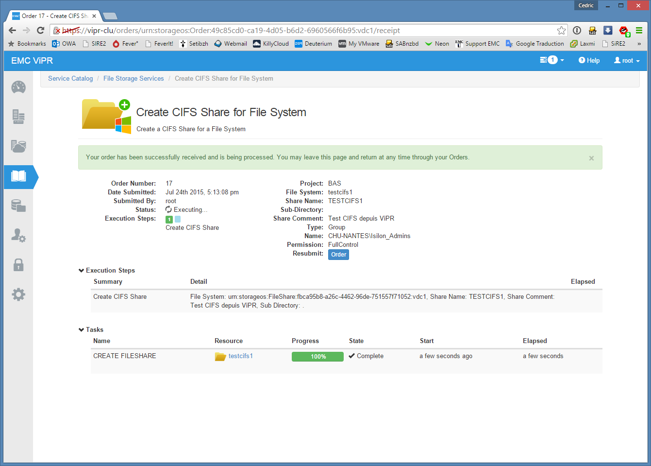Click the storage server icon in sidebar
The width and height of the screenshot is (651, 466).
pyautogui.click(x=18, y=117)
